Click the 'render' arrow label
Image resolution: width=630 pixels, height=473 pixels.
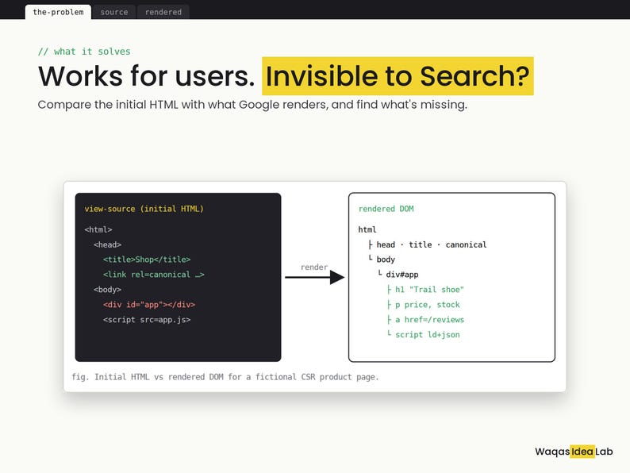pos(313,267)
